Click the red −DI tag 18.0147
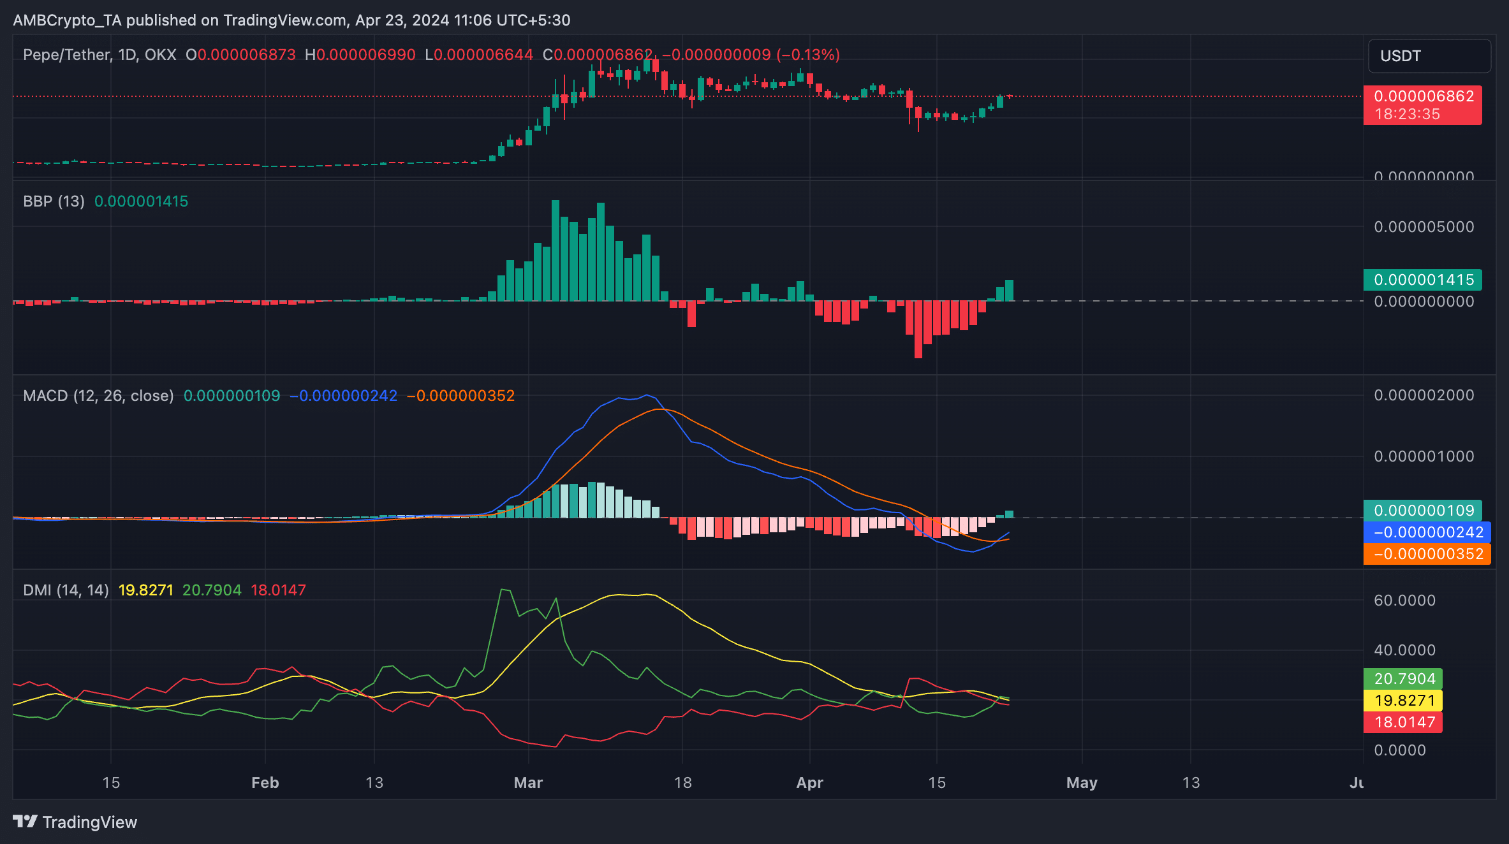Image resolution: width=1509 pixels, height=844 pixels. pos(1402,722)
